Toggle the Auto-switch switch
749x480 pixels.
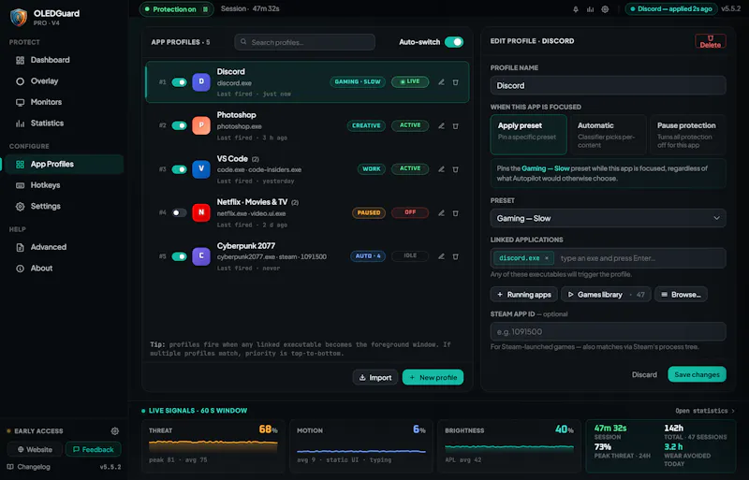click(x=454, y=42)
